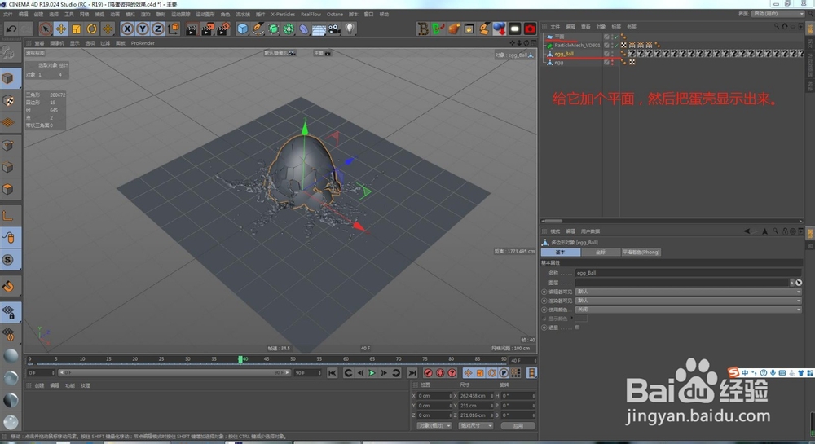Click the egg_Ball name field

pos(688,273)
